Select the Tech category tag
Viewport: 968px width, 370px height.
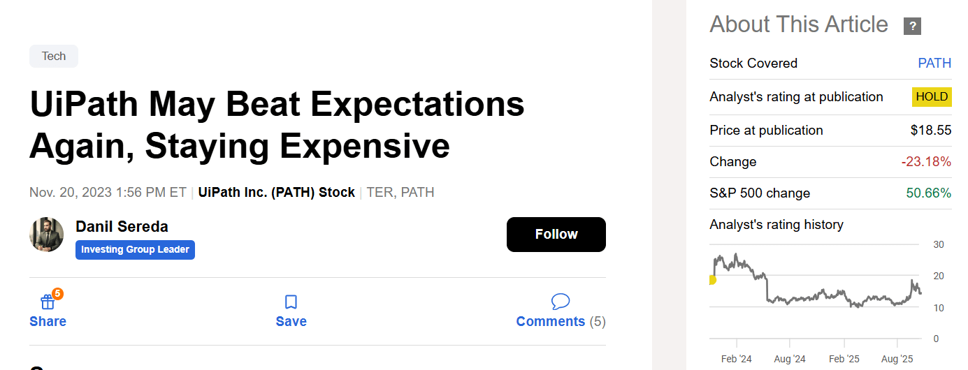[x=54, y=57]
